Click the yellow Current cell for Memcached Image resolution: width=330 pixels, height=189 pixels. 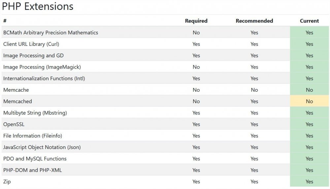click(x=309, y=101)
